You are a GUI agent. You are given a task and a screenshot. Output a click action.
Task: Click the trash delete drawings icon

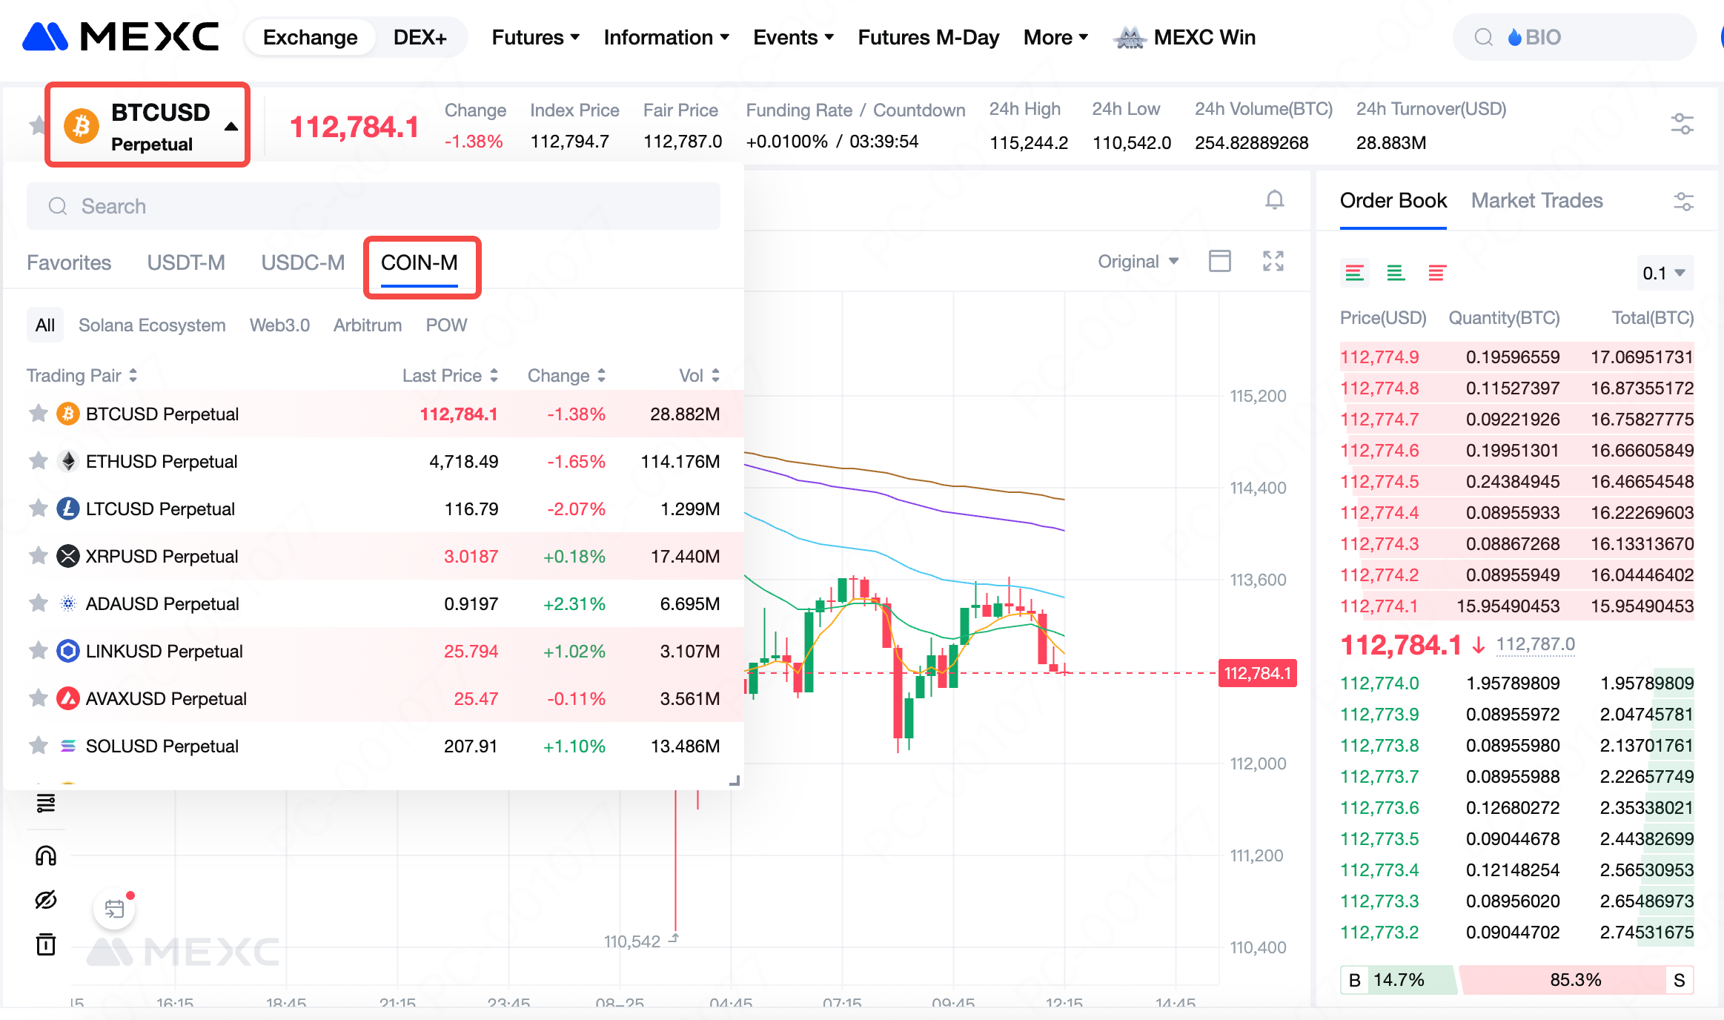coord(46,944)
